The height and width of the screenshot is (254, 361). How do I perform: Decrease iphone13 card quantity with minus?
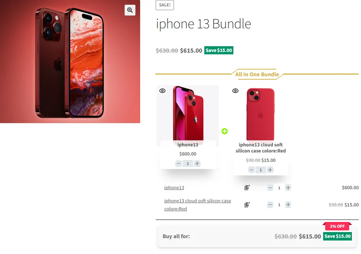[x=178, y=164]
